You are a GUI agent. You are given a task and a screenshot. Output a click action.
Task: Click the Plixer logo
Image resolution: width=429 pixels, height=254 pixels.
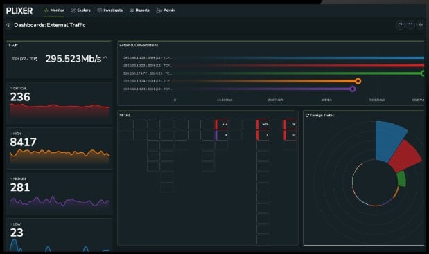[19, 10]
